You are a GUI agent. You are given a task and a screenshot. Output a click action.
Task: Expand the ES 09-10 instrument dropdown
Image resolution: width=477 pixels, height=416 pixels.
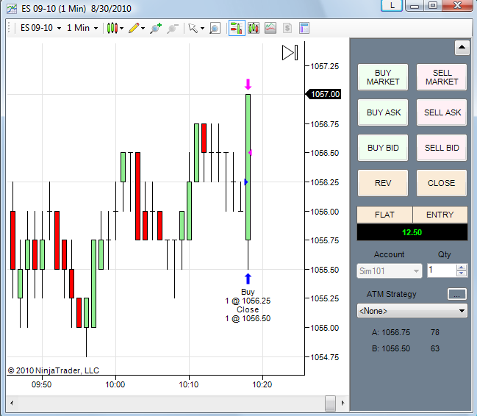click(40, 28)
